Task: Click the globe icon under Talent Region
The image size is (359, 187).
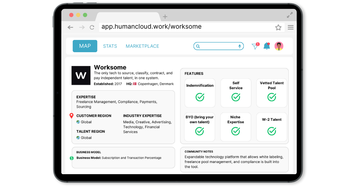Action: [x=78, y=138]
